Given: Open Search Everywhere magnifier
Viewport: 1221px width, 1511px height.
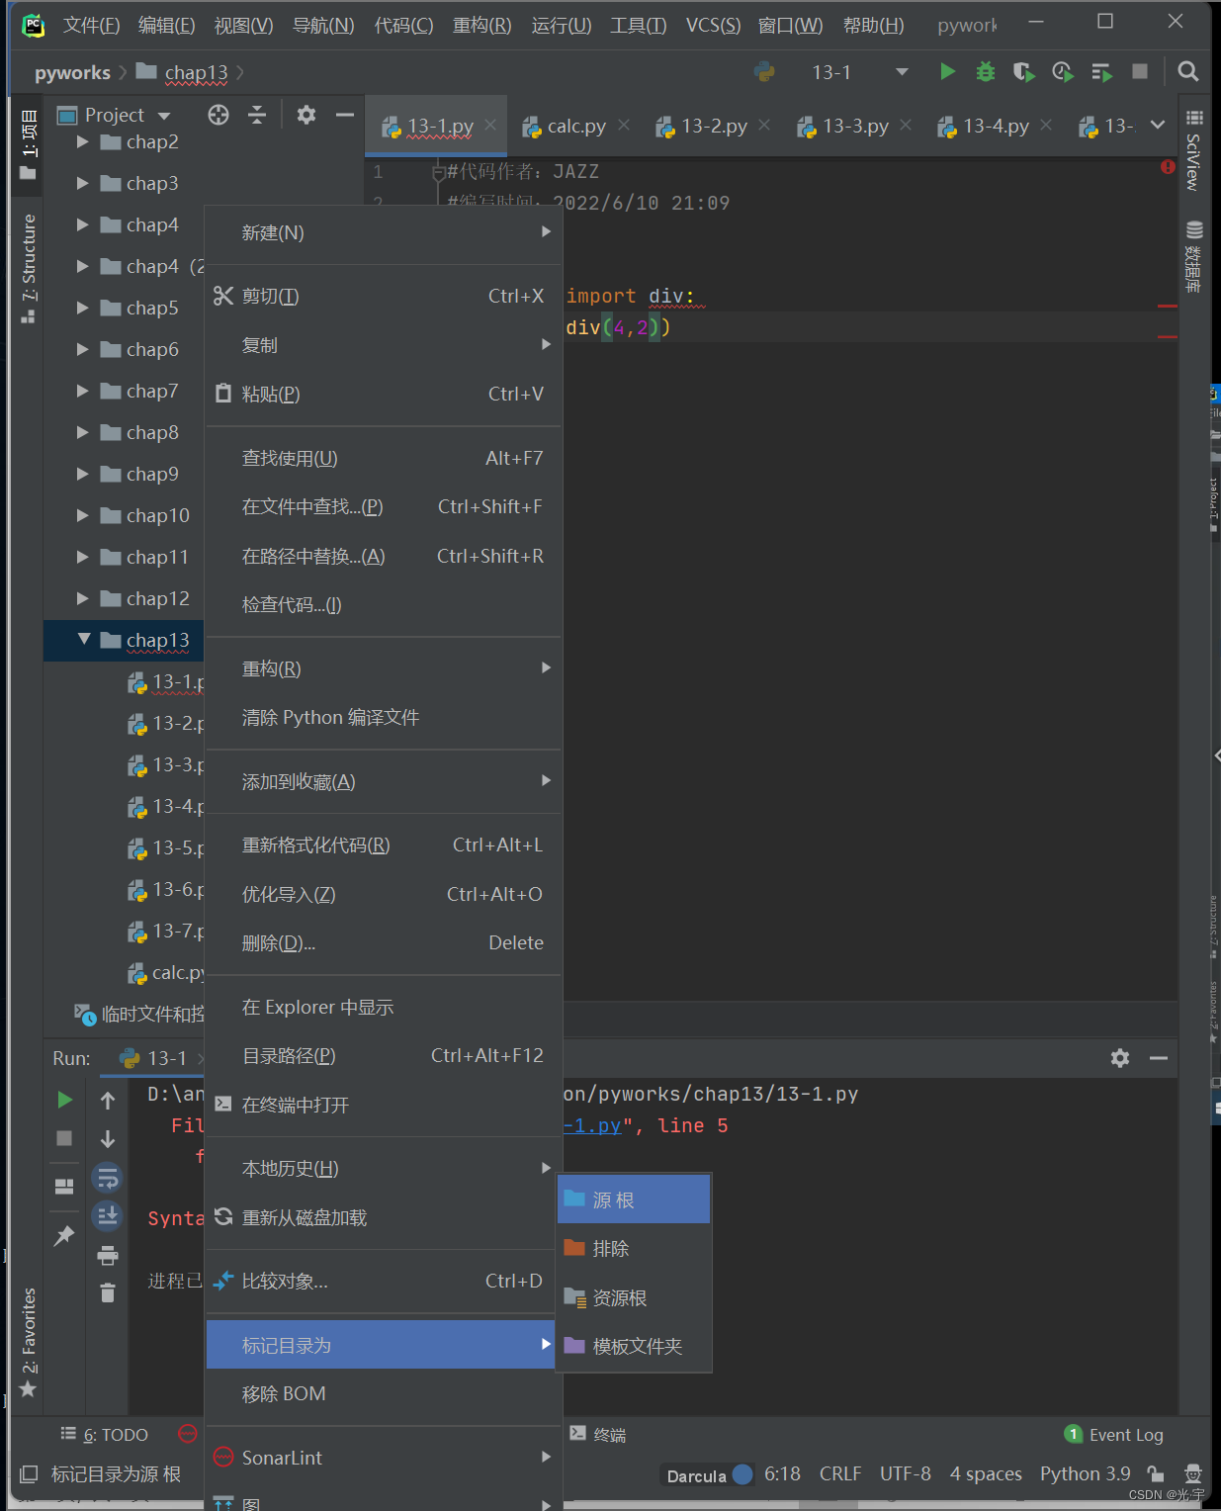Looking at the screenshot, I should coord(1186,71).
